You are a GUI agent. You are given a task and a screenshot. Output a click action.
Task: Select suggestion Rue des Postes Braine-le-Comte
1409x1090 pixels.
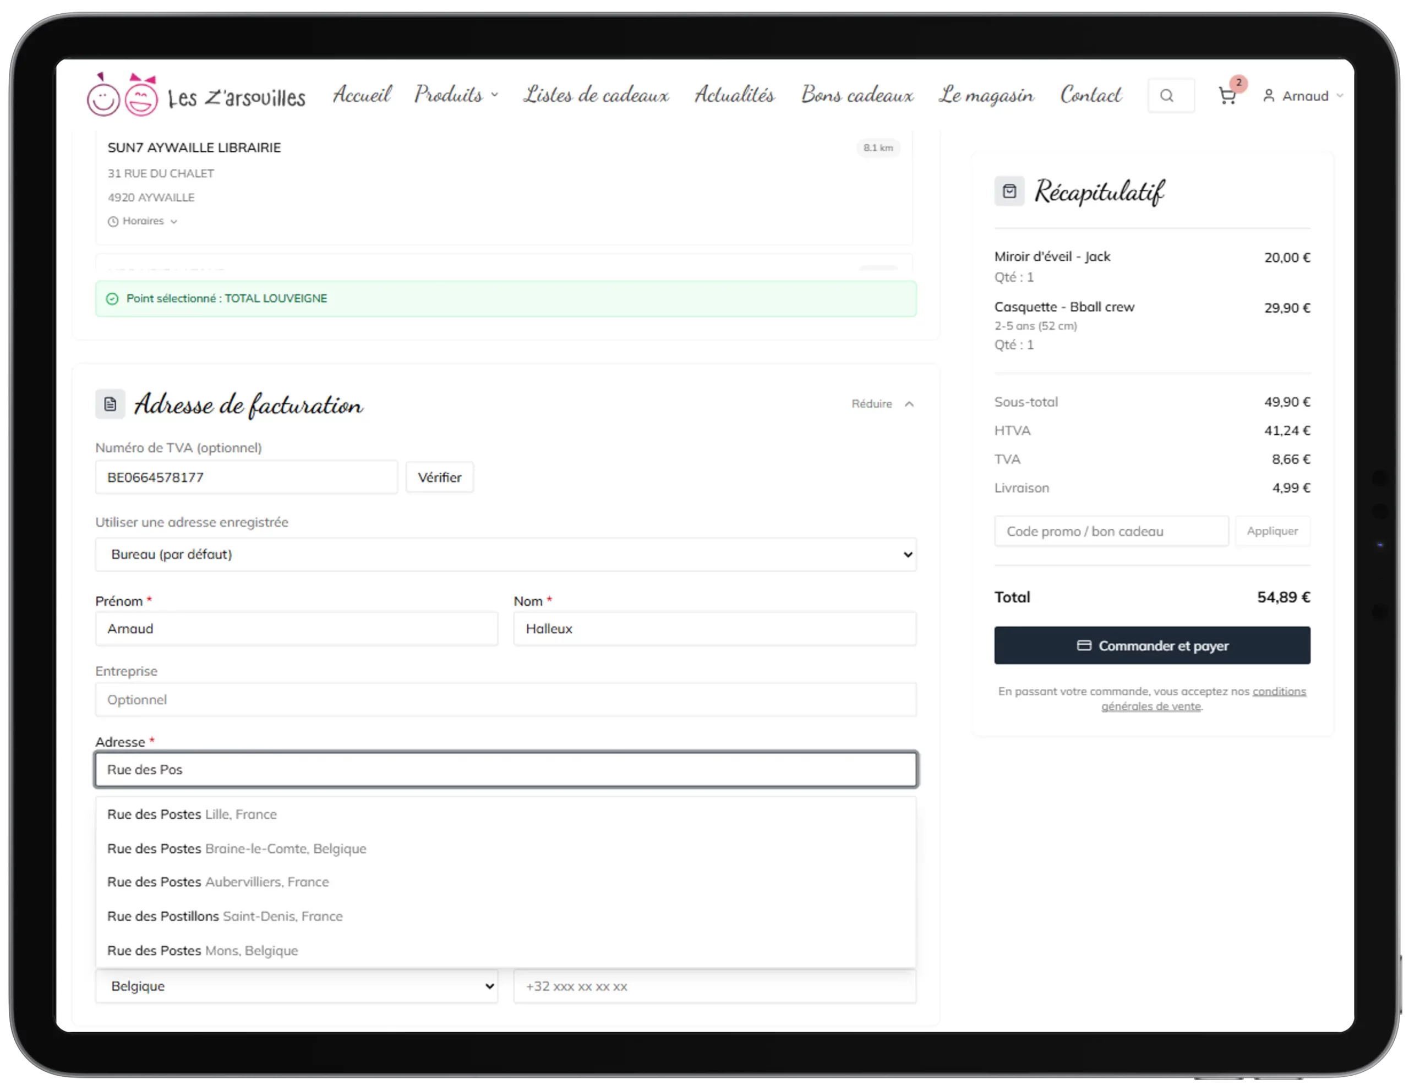pos(506,849)
